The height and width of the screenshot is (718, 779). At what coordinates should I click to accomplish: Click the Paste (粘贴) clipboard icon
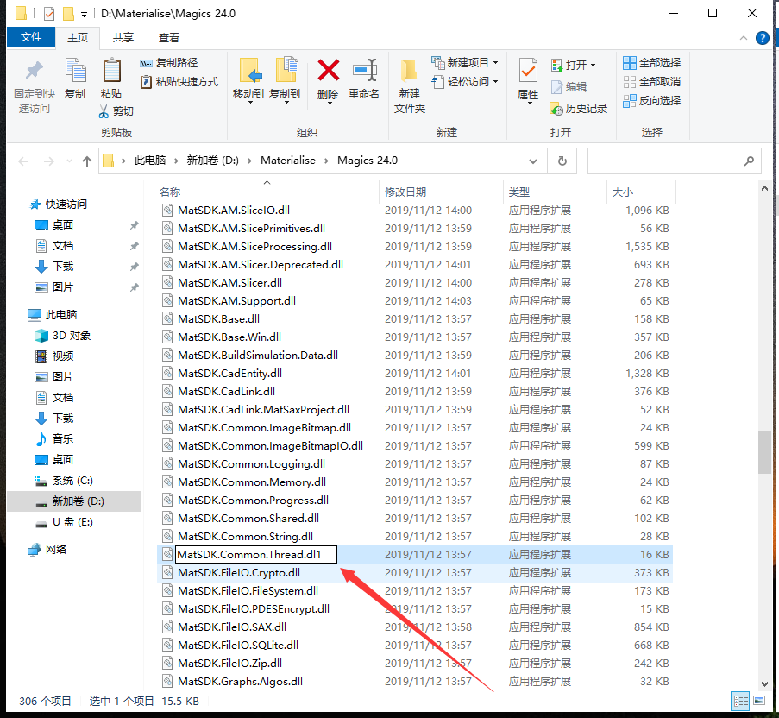point(111,71)
